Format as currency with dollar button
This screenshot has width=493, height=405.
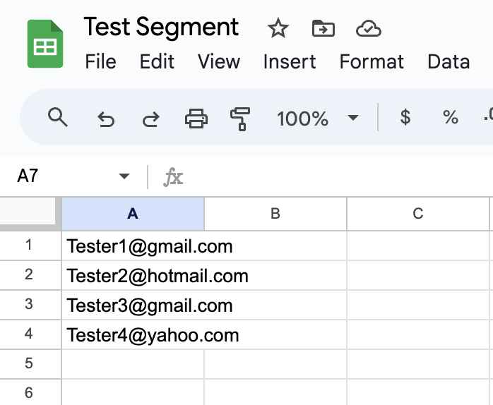pyautogui.click(x=405, y=117)
